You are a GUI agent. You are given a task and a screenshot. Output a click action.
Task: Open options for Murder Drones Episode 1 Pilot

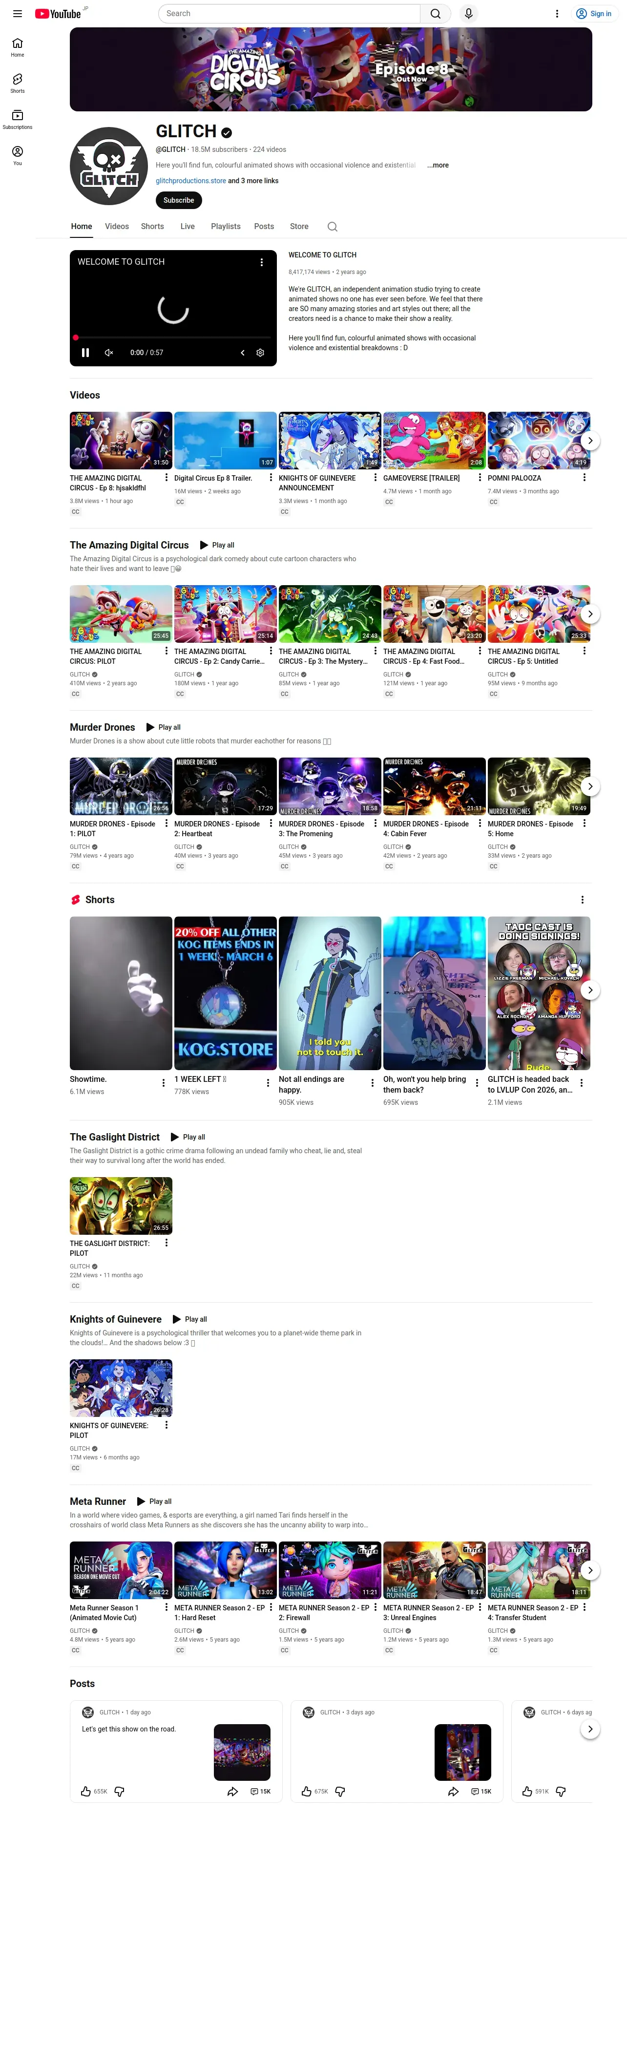(x=166, y=823)
